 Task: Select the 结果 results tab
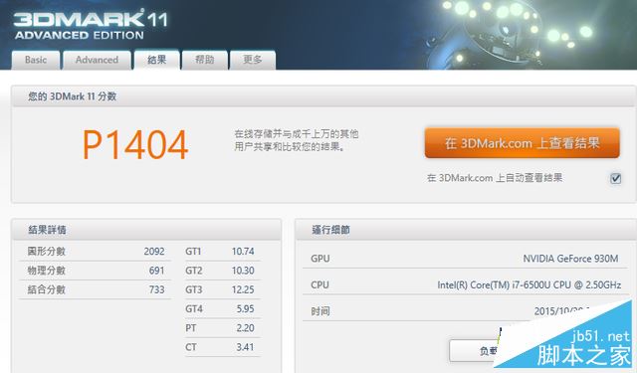pos(157,60)
